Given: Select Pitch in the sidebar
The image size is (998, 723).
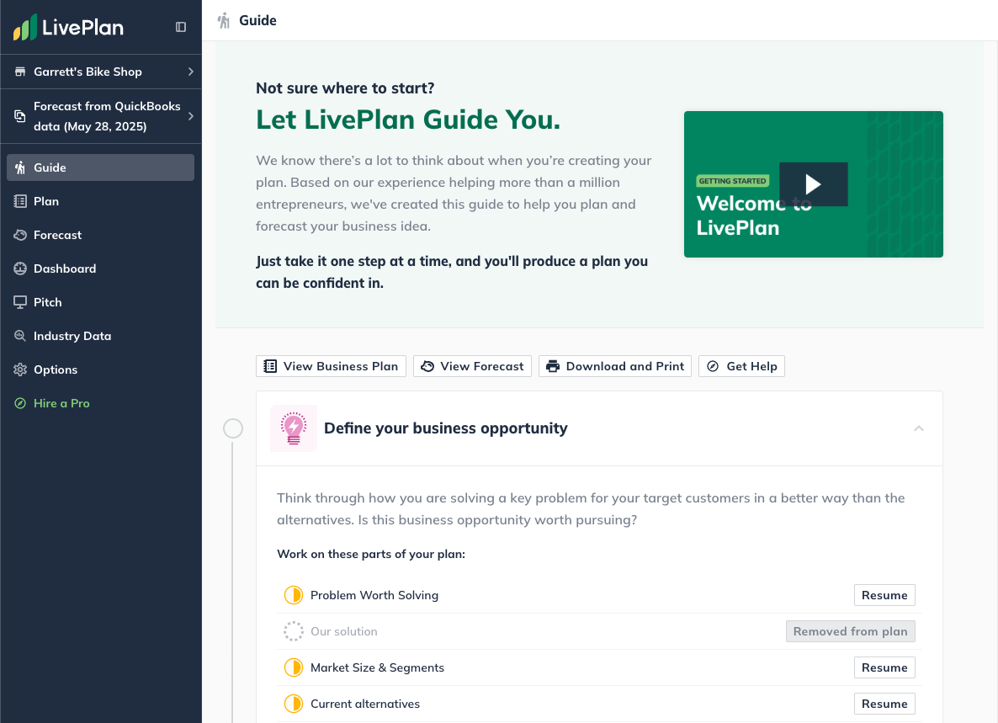Looking at the screenshot, I should tap(101, 302).
